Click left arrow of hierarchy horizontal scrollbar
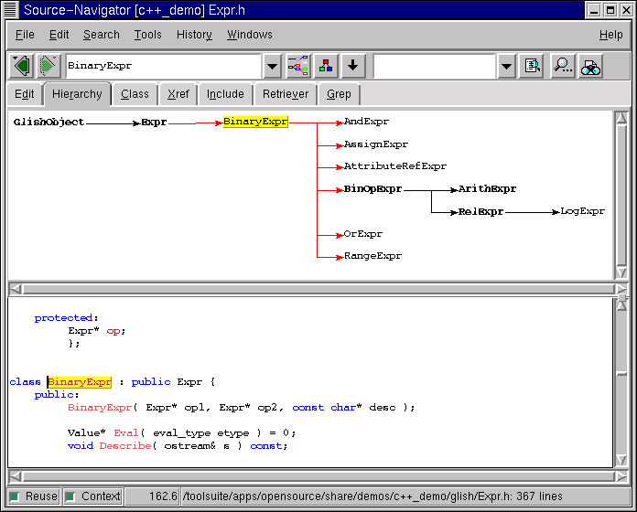 pyautogui.click(x=15, y=289)
